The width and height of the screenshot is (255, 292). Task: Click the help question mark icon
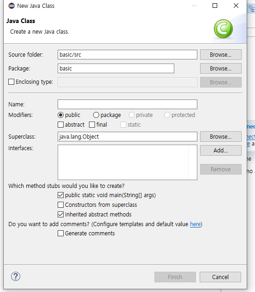[x=16, y=276]
